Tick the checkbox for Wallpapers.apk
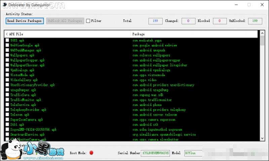 coord(7,55)
